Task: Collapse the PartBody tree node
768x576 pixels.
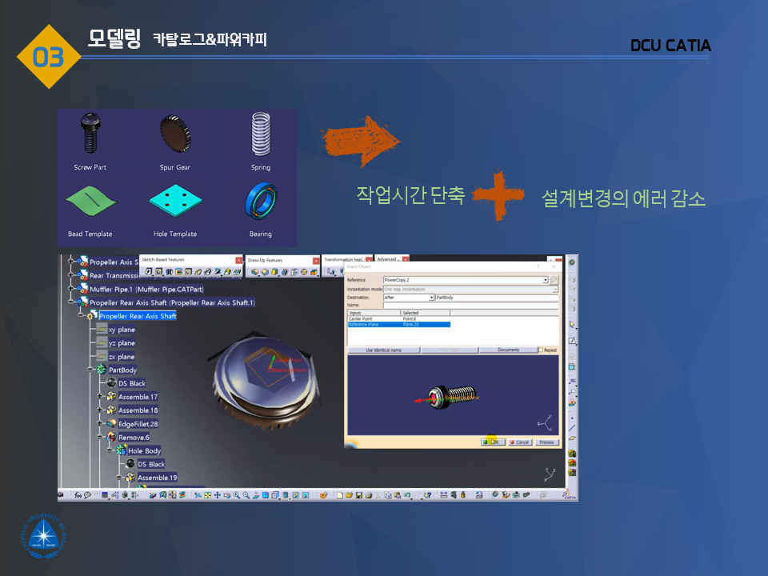Action: pos(90,370)
